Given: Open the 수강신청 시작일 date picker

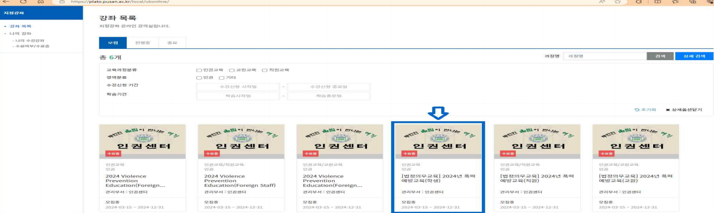Looking at the screenshot, I should 238,87.
